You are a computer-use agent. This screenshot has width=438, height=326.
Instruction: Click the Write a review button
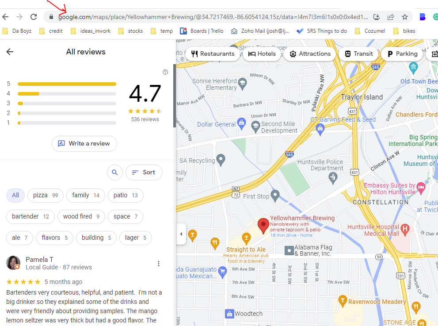[x=84, y=144]
